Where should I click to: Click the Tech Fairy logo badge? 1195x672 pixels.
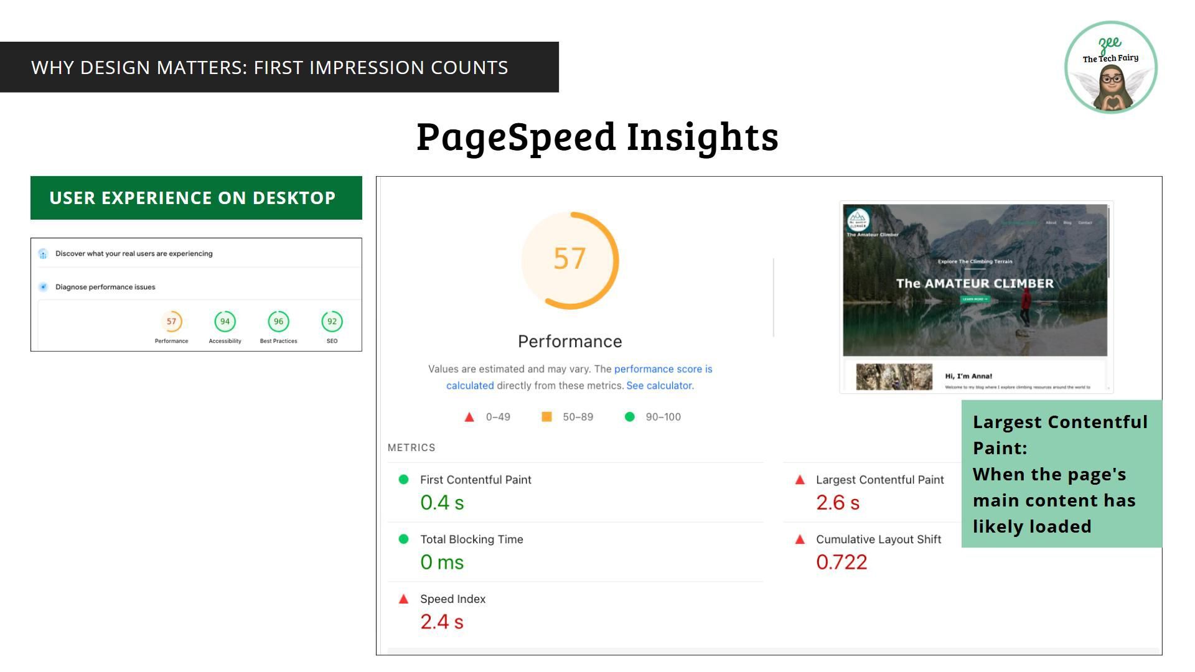point(1110,67)
